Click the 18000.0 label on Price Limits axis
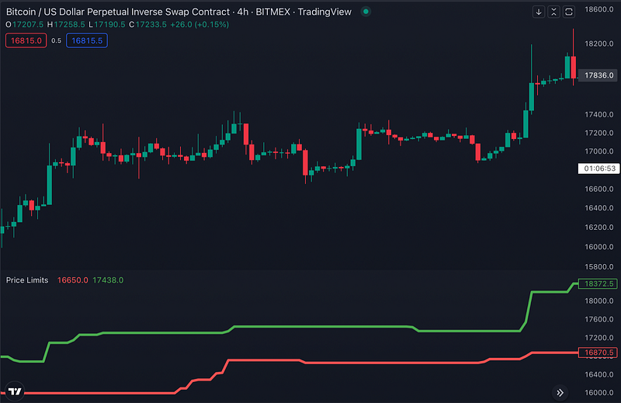 (x=598, y=301)
